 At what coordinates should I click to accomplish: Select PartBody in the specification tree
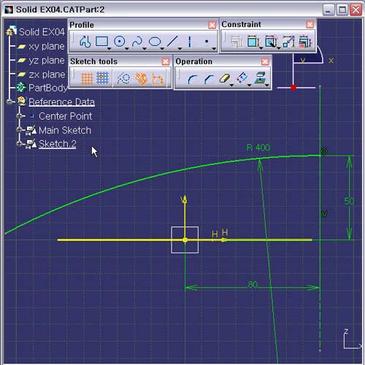47,88
